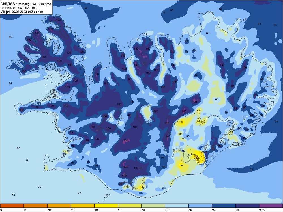Click the '91' humidity value on the map

(x=183, y=151)
